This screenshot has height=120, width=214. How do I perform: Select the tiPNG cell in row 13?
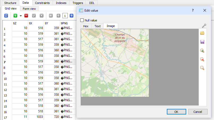pos(68,95)
